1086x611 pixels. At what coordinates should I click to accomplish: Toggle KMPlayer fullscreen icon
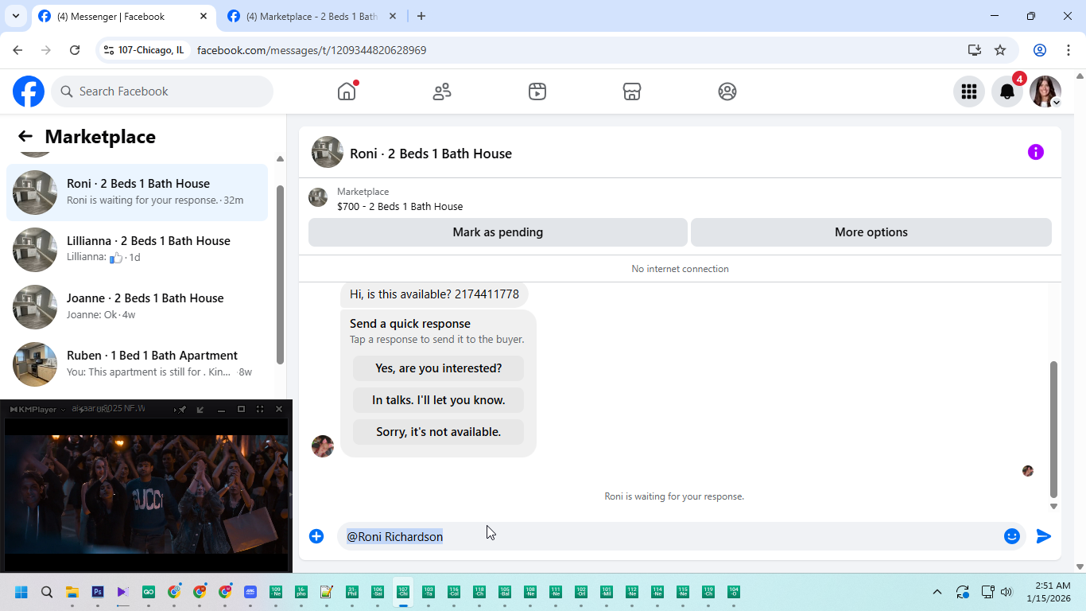260,409
